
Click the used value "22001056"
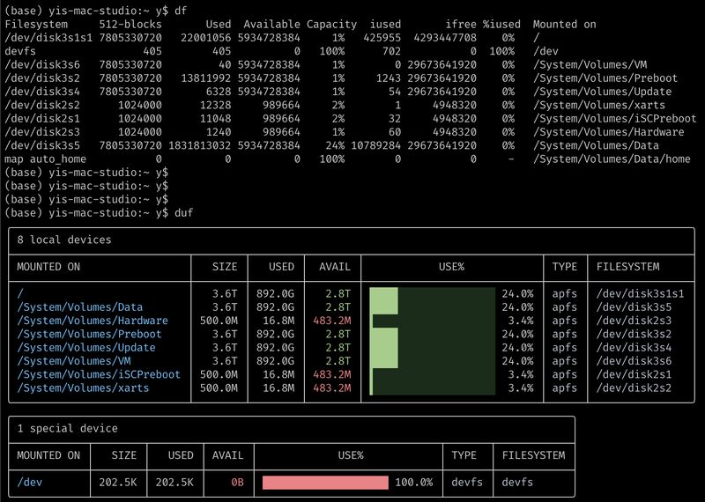pyautogui.click(x=206, y=38)
